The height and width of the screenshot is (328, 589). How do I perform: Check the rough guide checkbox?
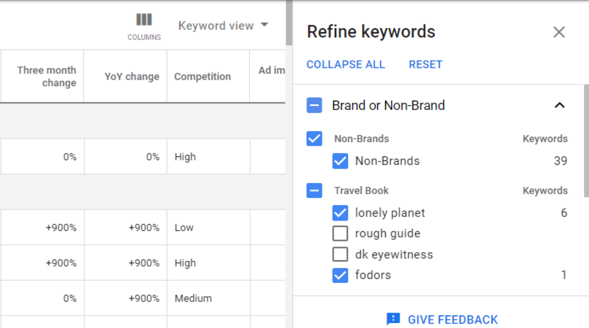340,233
